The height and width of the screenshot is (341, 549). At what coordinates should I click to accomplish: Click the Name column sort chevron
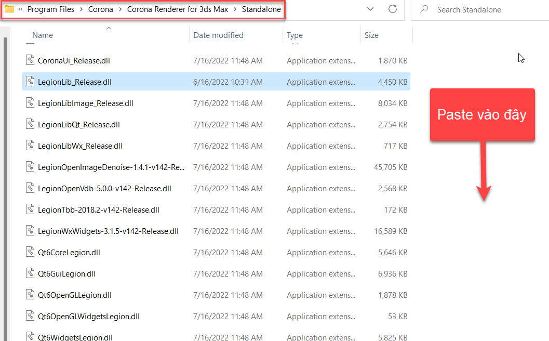coord(109,30)
